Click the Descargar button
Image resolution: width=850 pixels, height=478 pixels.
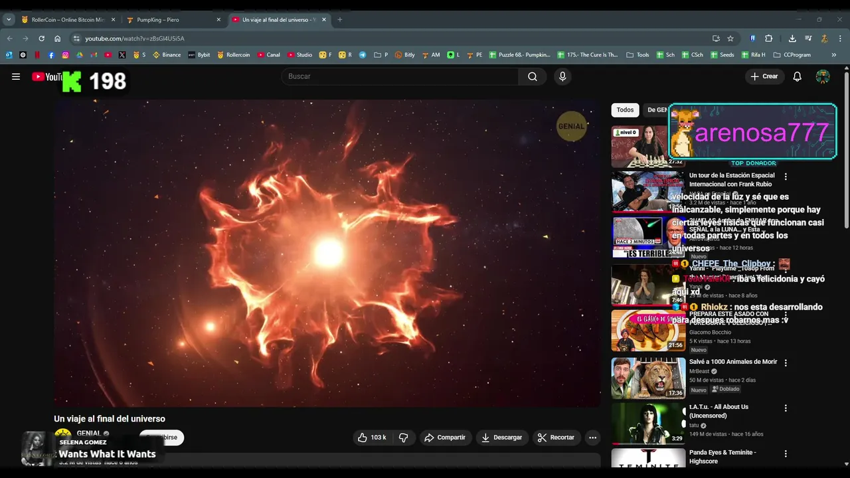(x=501, y=438)
